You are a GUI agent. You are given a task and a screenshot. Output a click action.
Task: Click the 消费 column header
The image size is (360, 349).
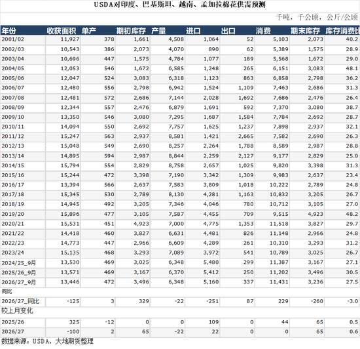click(263, 31)
